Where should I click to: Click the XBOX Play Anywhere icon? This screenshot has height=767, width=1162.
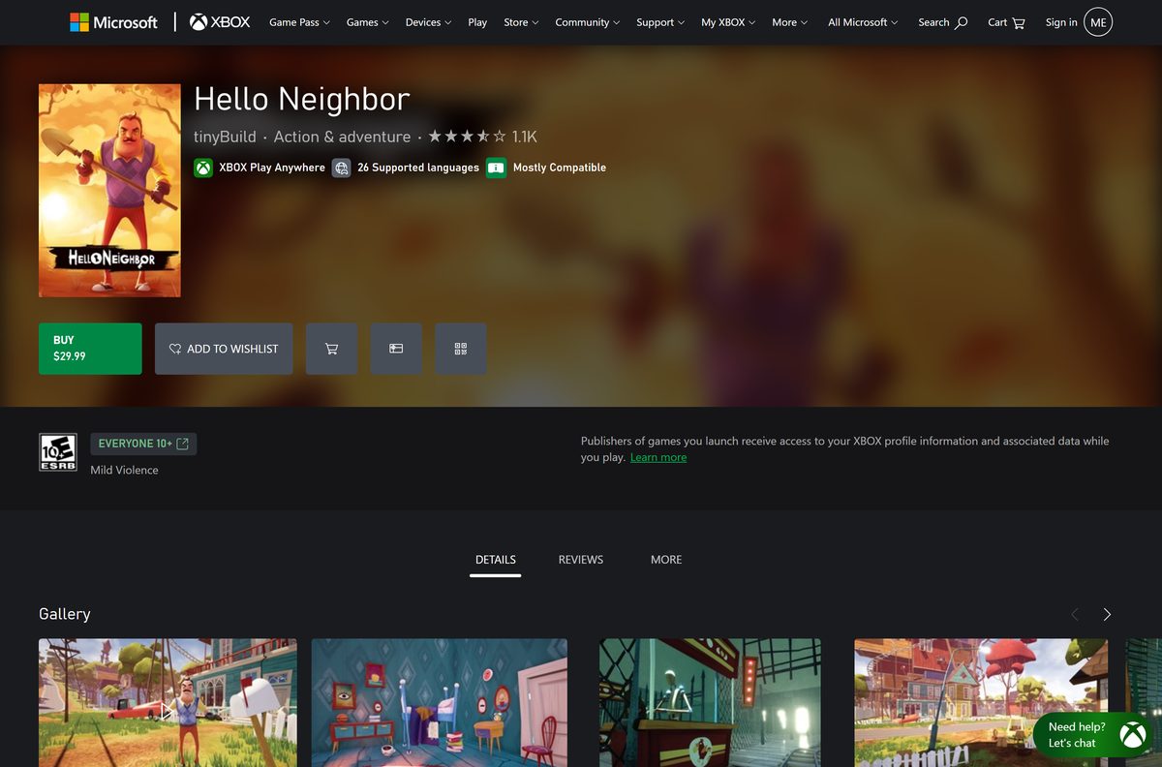[203, 168]
